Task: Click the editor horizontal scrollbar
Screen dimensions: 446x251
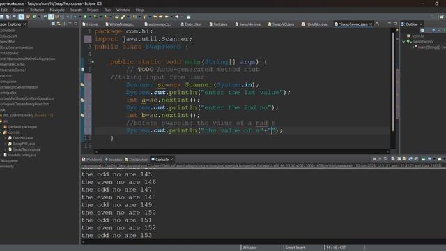Action: [x=242, y=152]
